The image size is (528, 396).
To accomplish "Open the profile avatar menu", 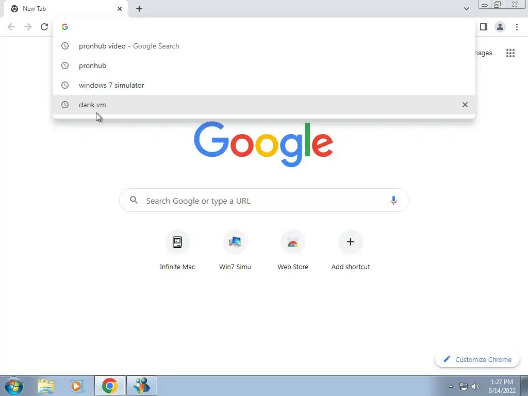I will [x=500, y=27].
